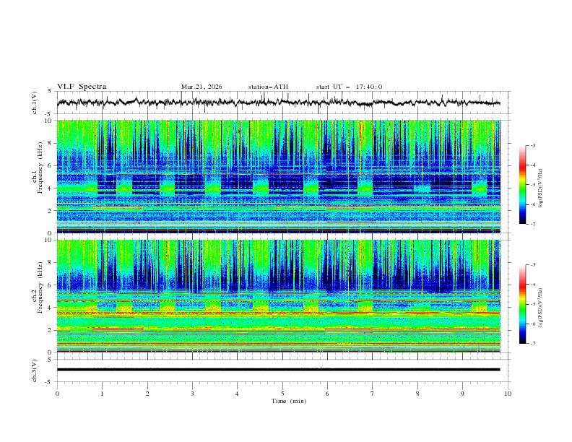572x442 pixels.
Task: Click the "ch.3(V)" axis label
Action: tap(35, 370)
